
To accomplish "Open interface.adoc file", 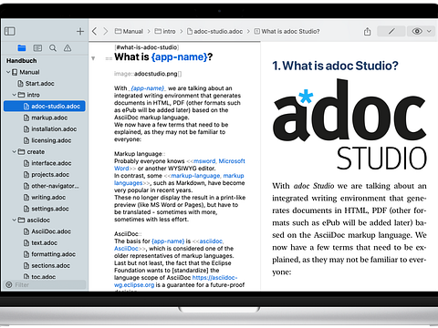I will coord(47,163).
